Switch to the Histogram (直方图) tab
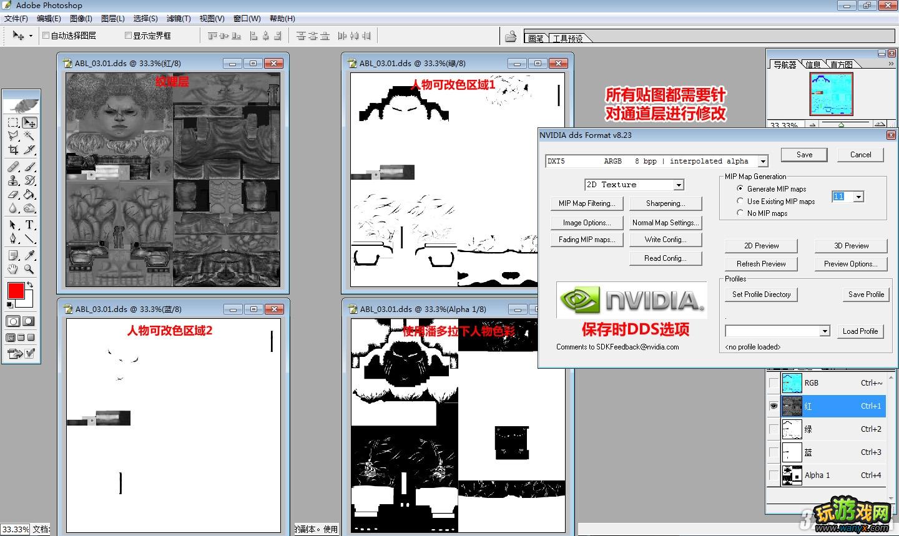Screen dimensions: 899x536 pyautogui.click(x=842, y=64)
